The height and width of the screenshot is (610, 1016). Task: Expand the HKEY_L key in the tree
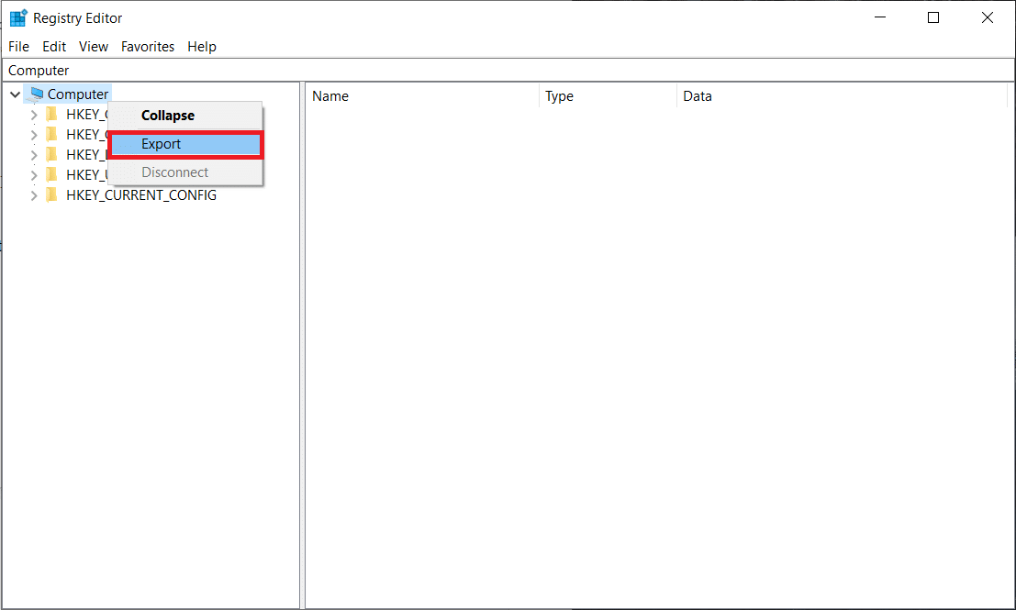[x=34, y=155]
